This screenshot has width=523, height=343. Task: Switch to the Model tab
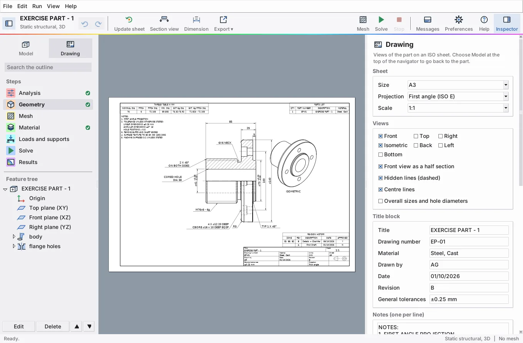[x=26, y=48]
